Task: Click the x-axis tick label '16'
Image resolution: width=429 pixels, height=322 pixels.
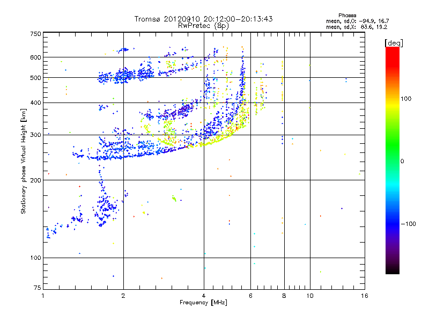Action: pyautogui.click(x=365, y=296)
